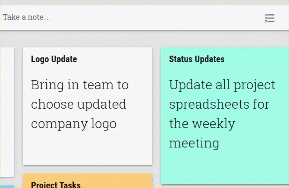Click the "spreadsheets for" text line
289x188 pixels.
219,104
